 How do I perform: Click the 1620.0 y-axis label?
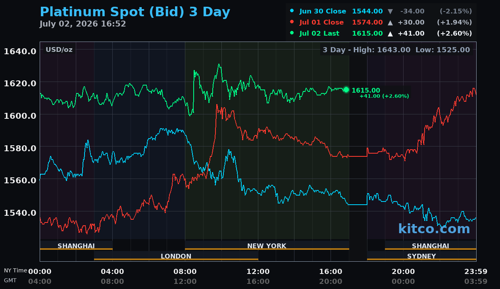pos(20,84)
